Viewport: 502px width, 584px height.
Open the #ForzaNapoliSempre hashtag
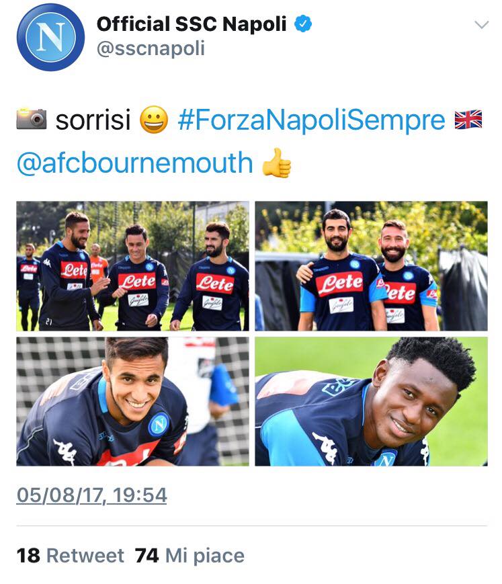pyautogui.click(x=311, y=120)
